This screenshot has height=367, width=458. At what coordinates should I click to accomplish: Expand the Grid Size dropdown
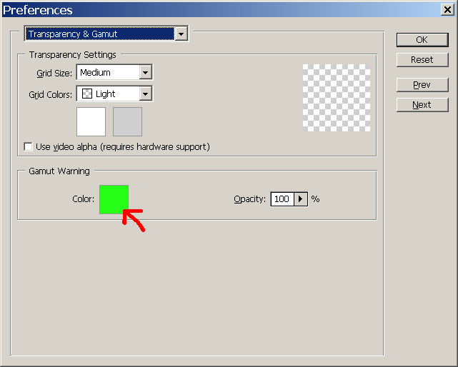[x=146, y=72]
